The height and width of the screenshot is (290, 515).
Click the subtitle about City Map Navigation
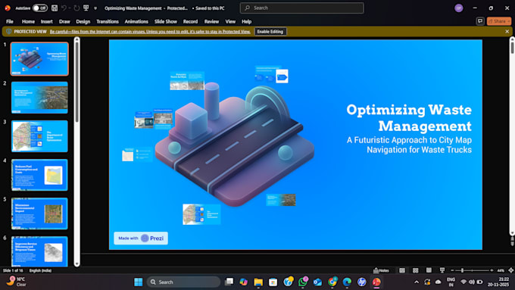[409, 145]
